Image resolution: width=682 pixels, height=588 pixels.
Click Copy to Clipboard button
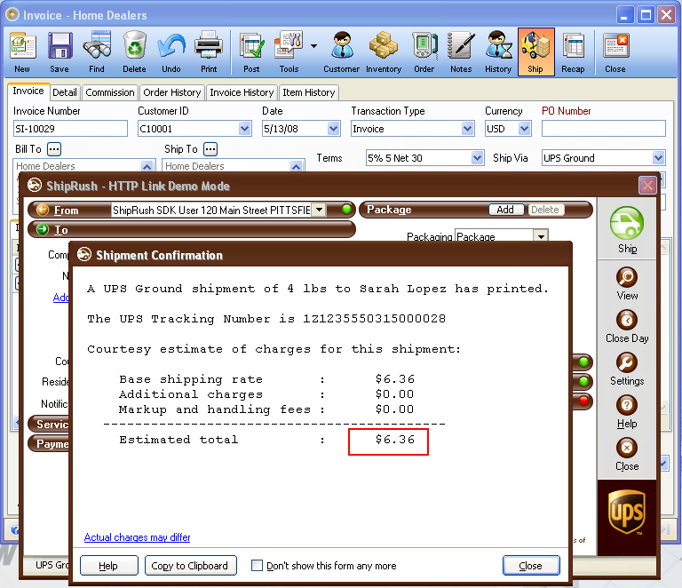[x=190, y=566]
